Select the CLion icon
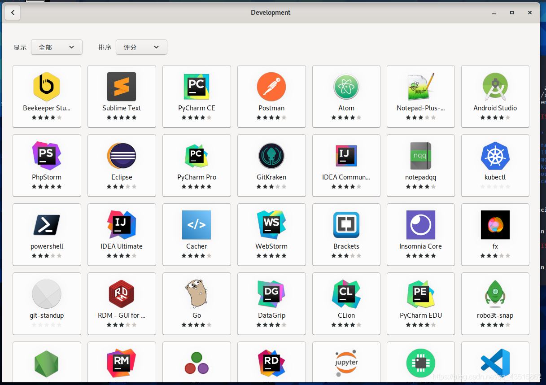 346,294
